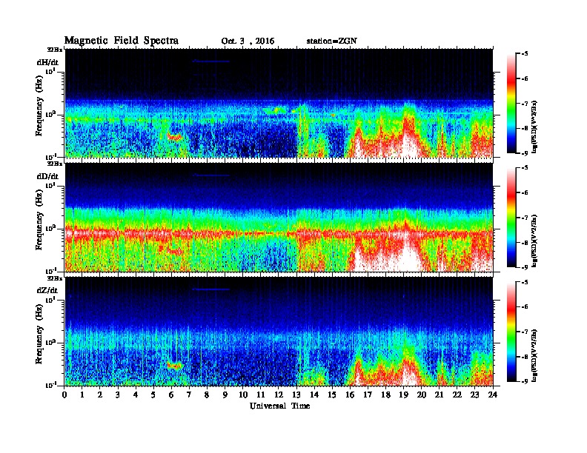Viewport: 587px width, 453px height.
Task: Click hour tick label '14' on time axis
Action: click(x=314, y=395)
